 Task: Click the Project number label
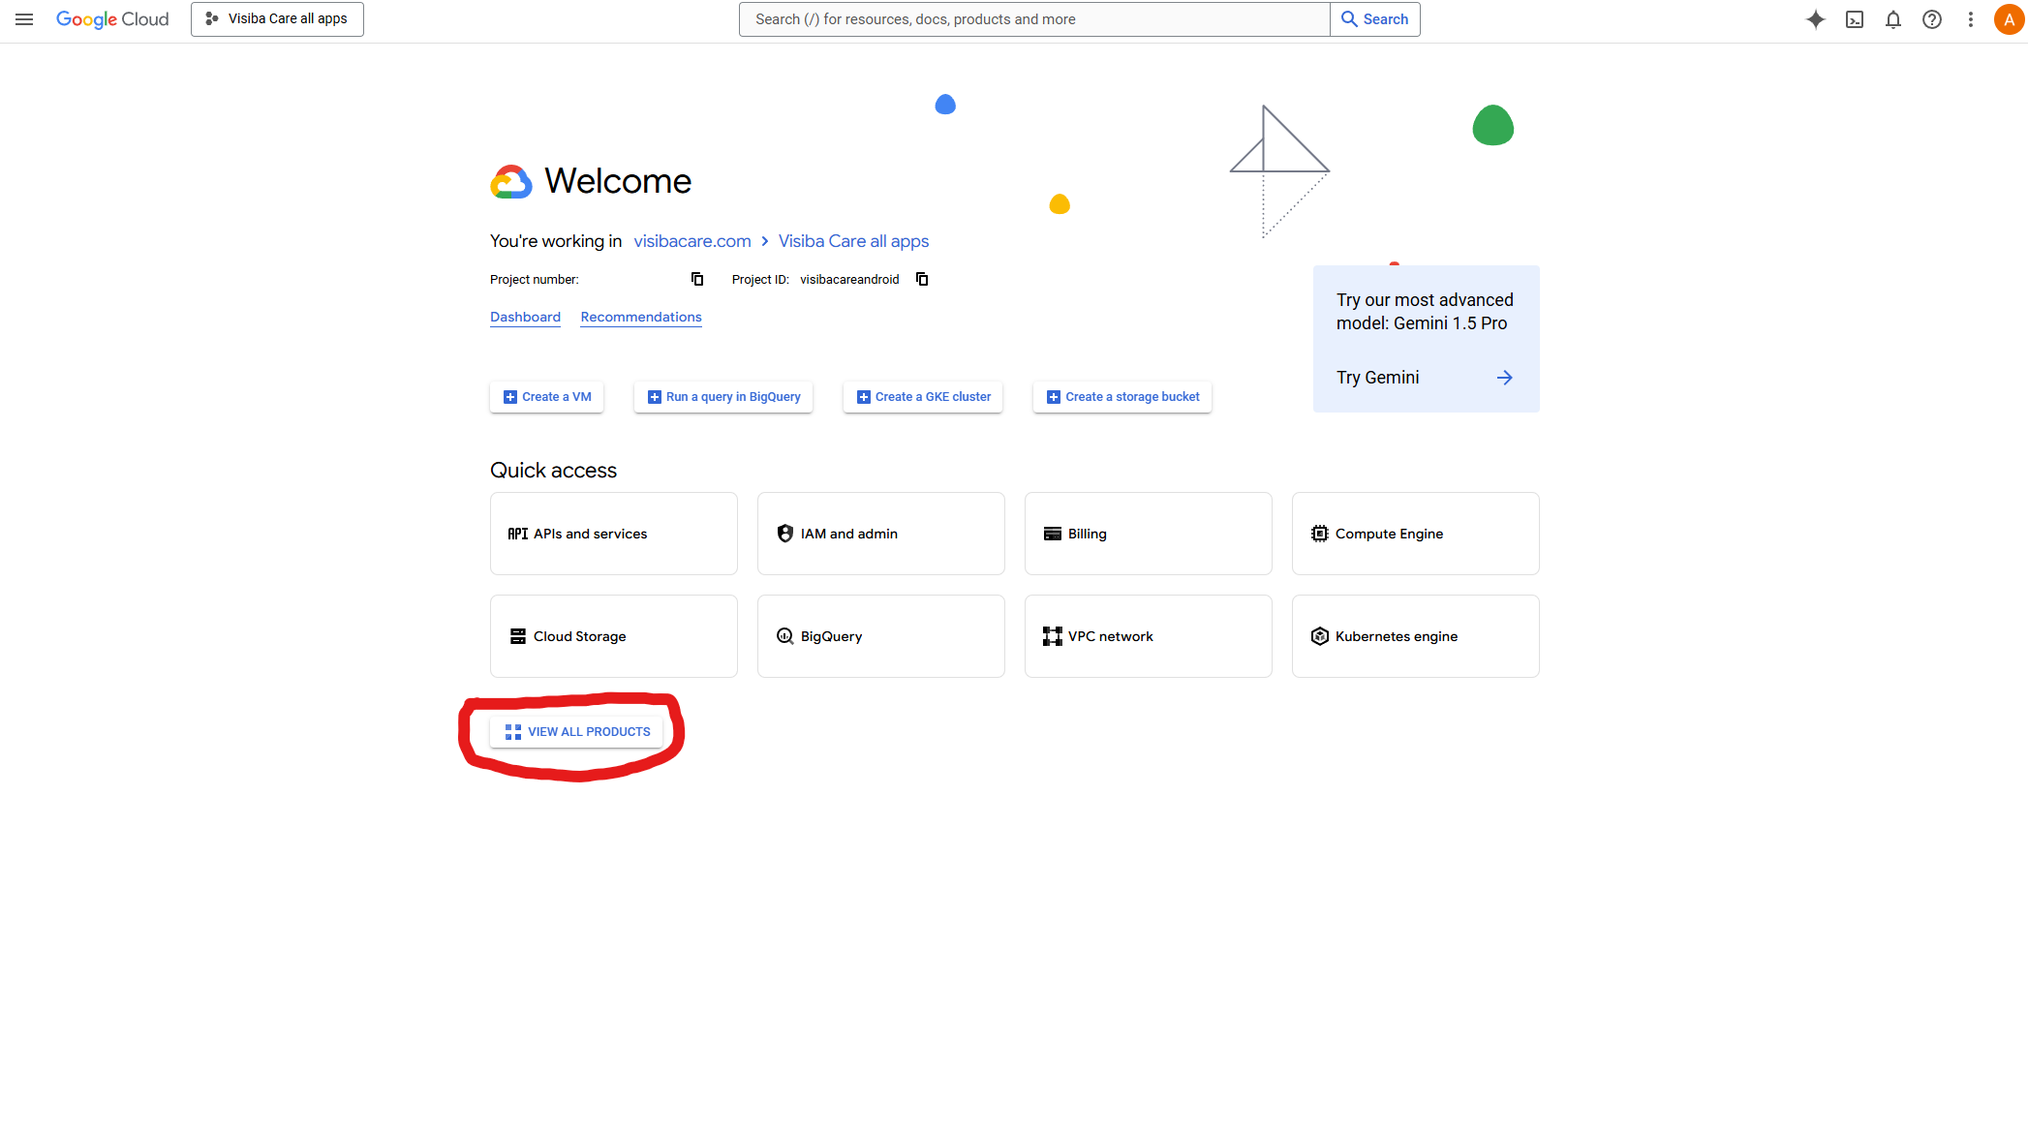coord(534,280)
